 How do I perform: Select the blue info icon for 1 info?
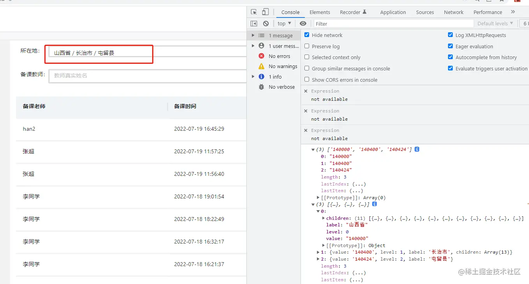262,77
